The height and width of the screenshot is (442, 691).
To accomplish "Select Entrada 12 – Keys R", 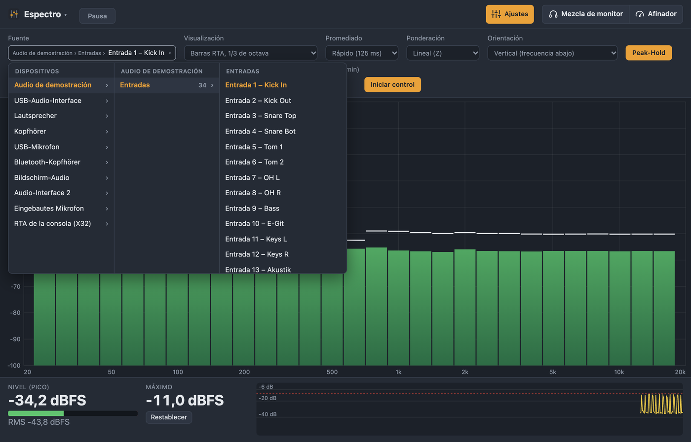I will point(283,254).
